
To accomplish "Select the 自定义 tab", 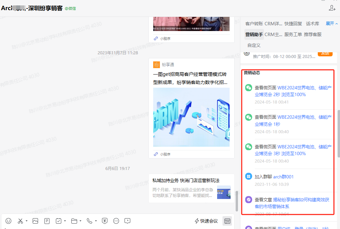I will (254, 45).
